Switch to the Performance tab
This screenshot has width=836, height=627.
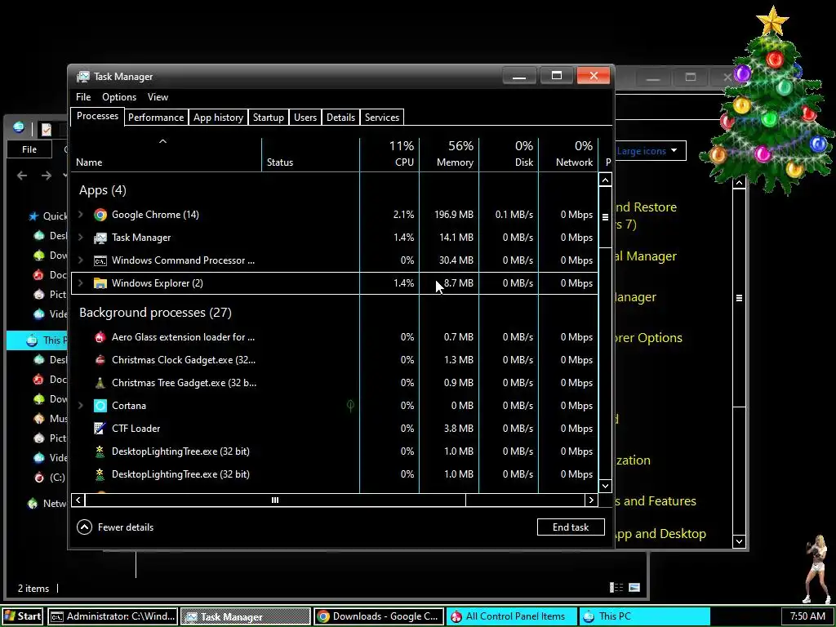156,118
